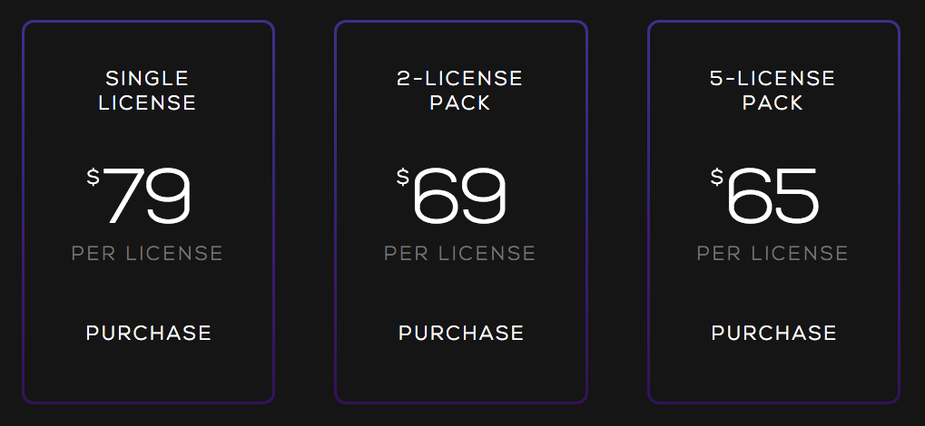Select the 2-License Pack title
Image resolution: width=925 pixels, height=426 pixels.
point(460,91)
